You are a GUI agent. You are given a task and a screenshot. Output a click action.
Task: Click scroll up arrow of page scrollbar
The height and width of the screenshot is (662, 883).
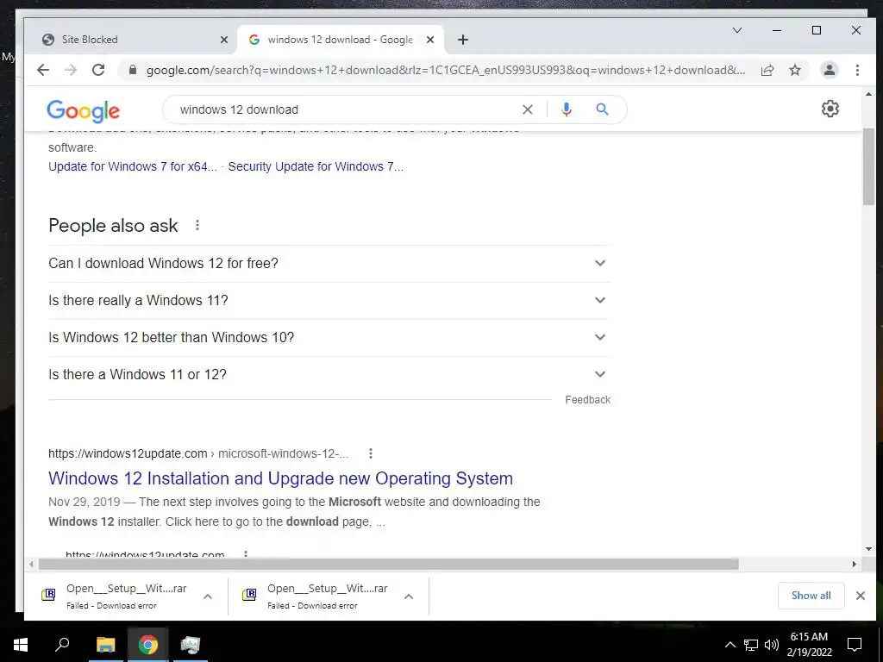tap(868, 94)
